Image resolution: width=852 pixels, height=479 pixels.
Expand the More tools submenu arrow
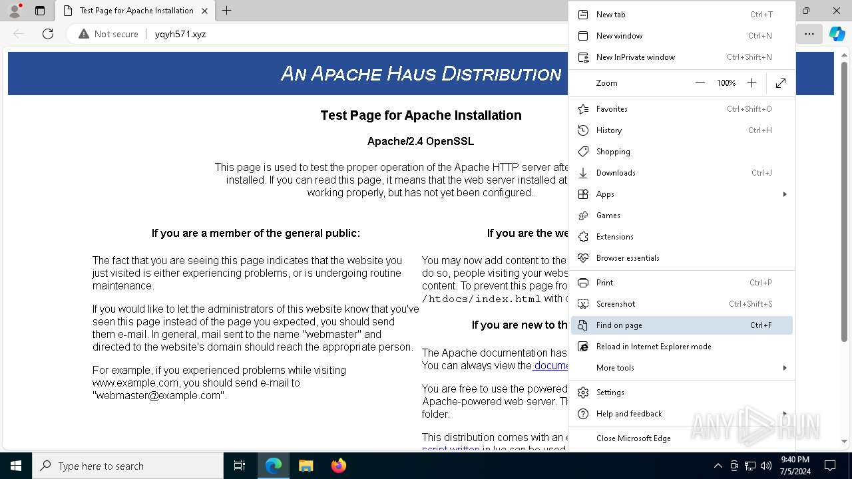785,367
